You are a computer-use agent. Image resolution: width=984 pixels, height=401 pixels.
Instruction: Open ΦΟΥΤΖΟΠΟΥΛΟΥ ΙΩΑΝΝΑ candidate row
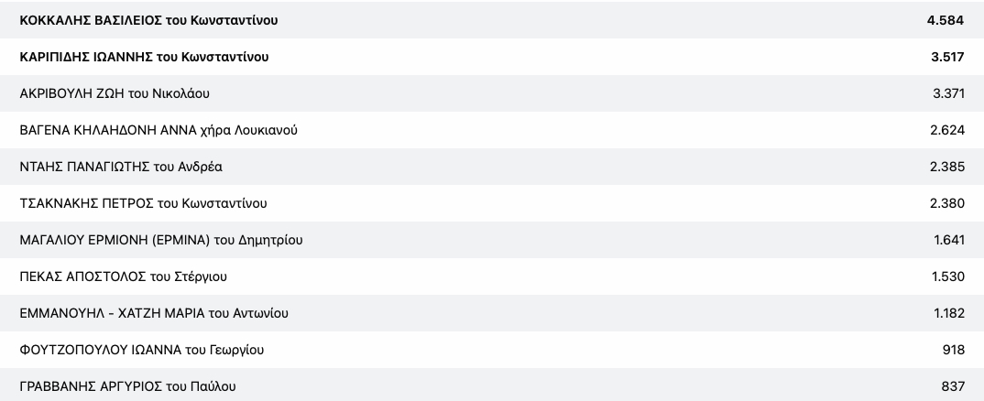[142, 350]
